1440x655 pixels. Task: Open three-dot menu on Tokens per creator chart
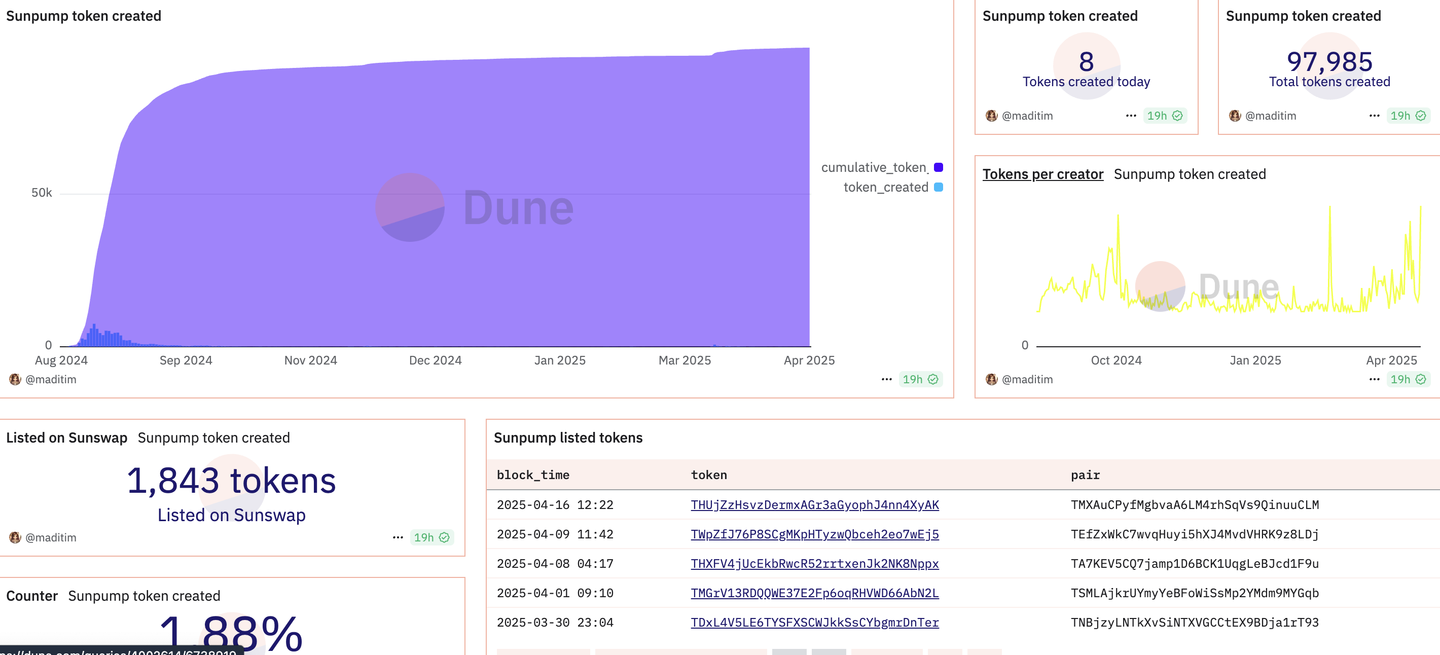pyautogui.click(x=1374, y=380)
